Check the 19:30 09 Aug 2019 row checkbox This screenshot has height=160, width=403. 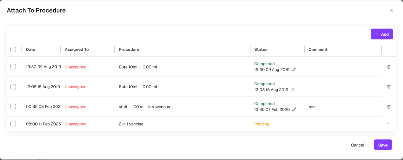point(13,67)
